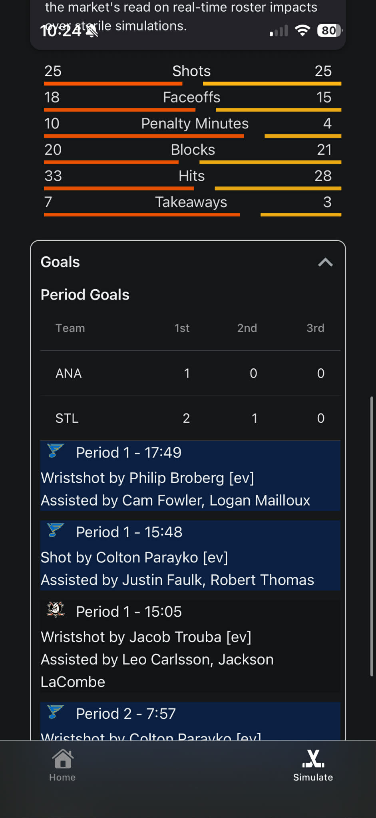Tap the yellow Takeaways stat bar
Viewport: 376px width, 818px height.
click(x=300, y=215)
